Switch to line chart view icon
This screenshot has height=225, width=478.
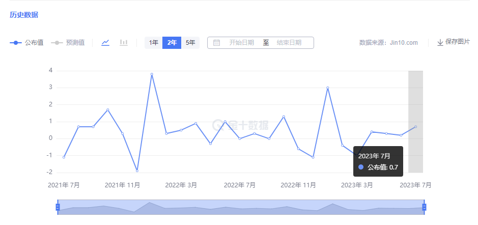click(x=105, y=43)
